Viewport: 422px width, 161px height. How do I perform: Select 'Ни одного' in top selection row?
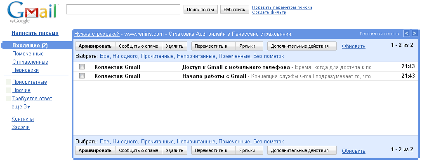click(x=125, y=56)
